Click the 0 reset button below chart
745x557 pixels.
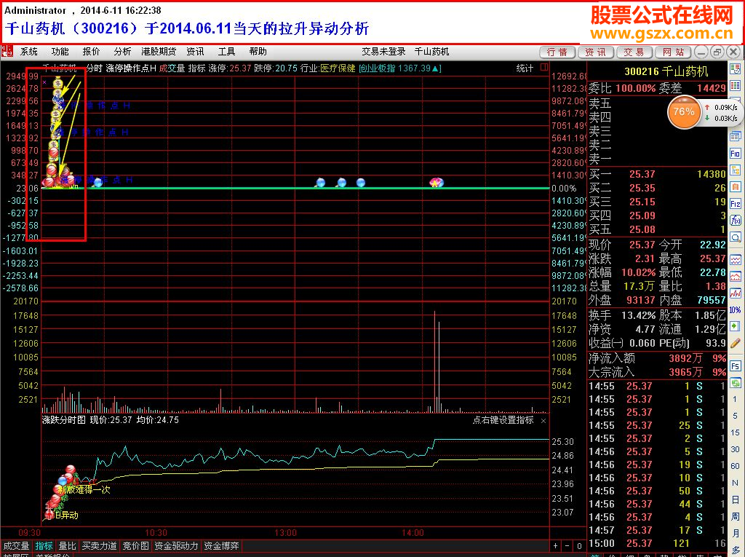point(579,545)
